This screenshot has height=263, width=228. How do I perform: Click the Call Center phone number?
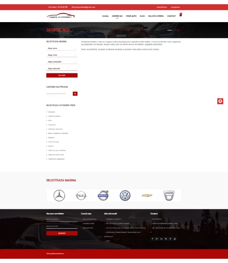[x=58, y=7]
